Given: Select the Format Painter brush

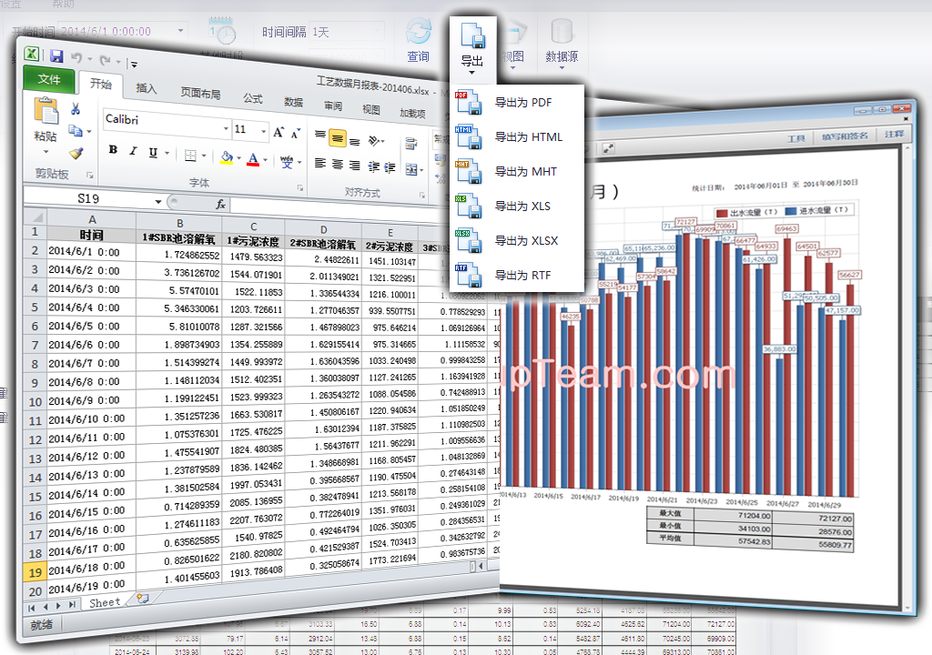Looking at the screenshot, I should 76,153.
